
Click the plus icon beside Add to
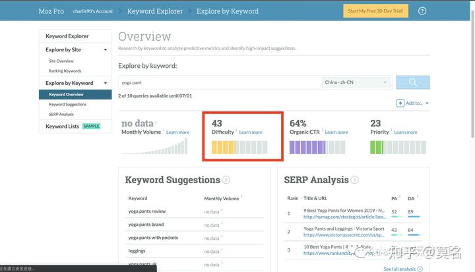(400, 103)
